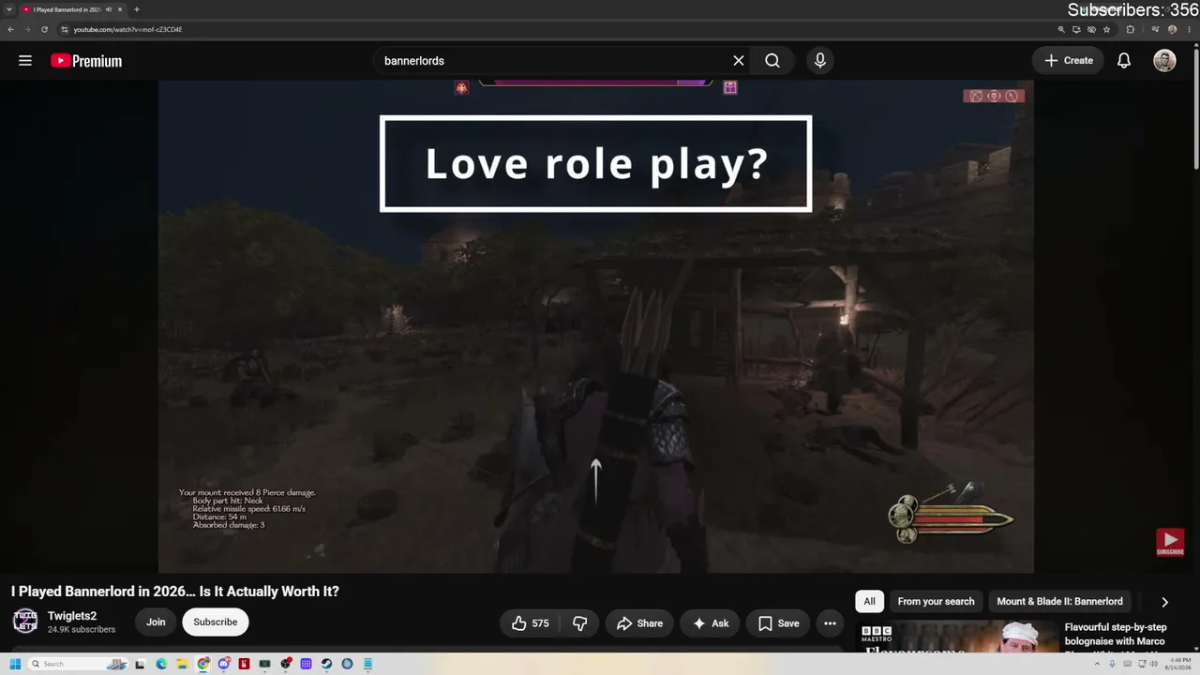Open a new browser tab
The width and height of the screenshot is (1200, 675).
137,9
